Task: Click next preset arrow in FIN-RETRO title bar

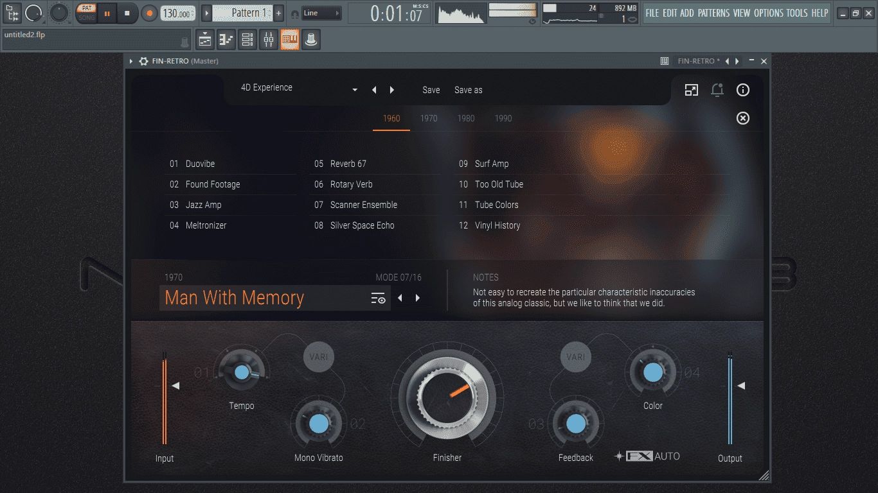Action: 737,61
